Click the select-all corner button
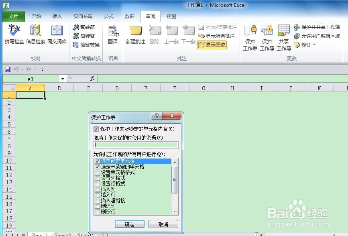The width and height of the screenshot is (348, 236). (9, 88)
